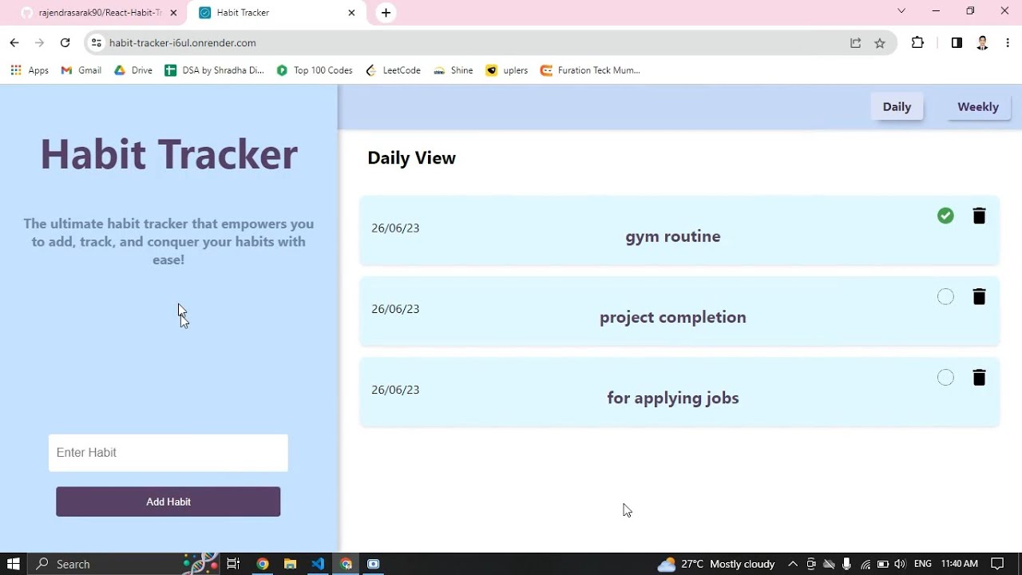Switch to the Daily view tab
1022x575 pixels.
point(897,106)
